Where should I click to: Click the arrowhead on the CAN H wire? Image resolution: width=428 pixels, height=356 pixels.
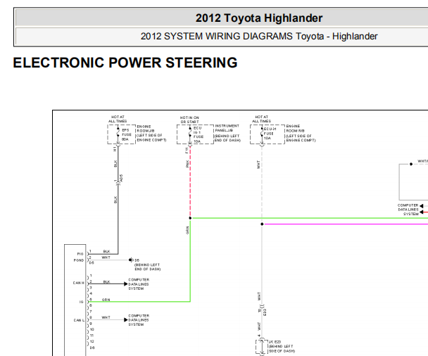coord(126,284)
